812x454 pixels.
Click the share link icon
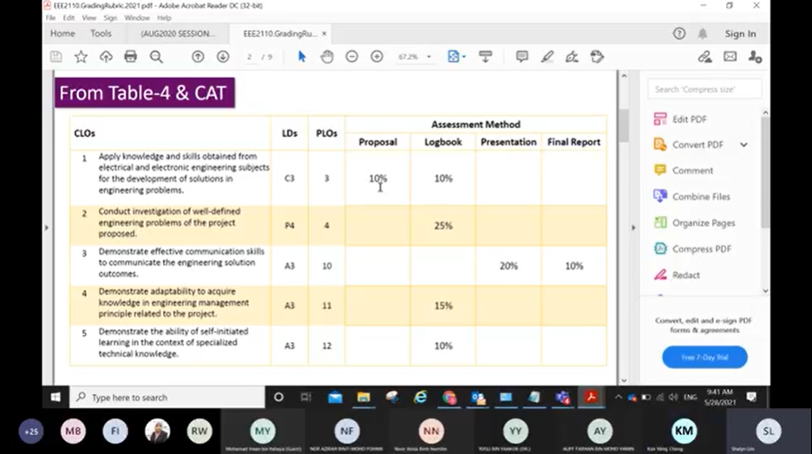pyautogui.click(x=704, y=56)
